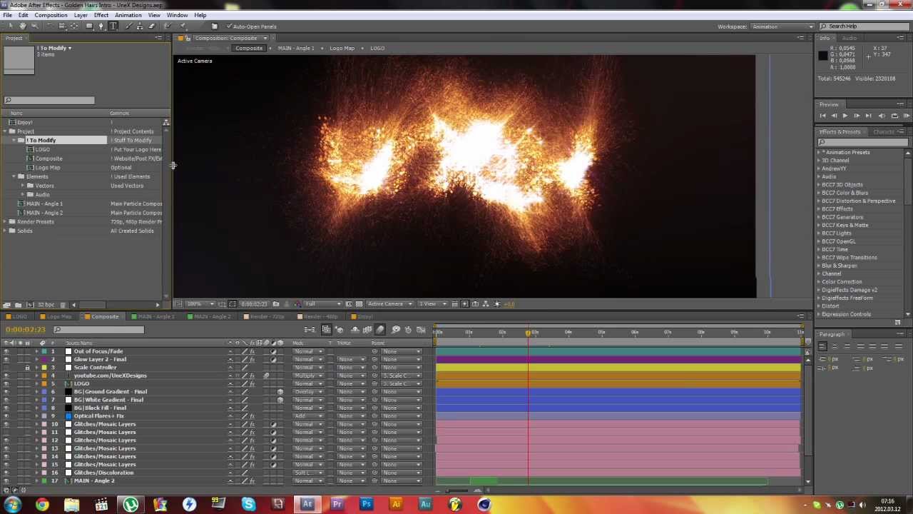Viewport: 913px width, 514px height.
Task: Open the Full resolution dropdown in viewer
Action: coord(323,304)
